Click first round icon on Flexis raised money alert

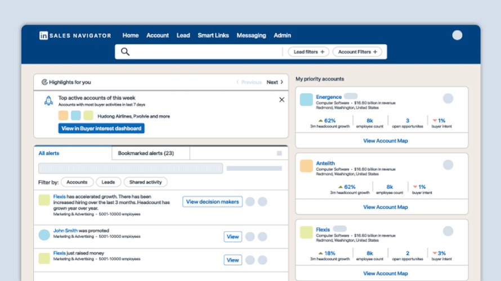pyautogui.click(x=250, y=260)
